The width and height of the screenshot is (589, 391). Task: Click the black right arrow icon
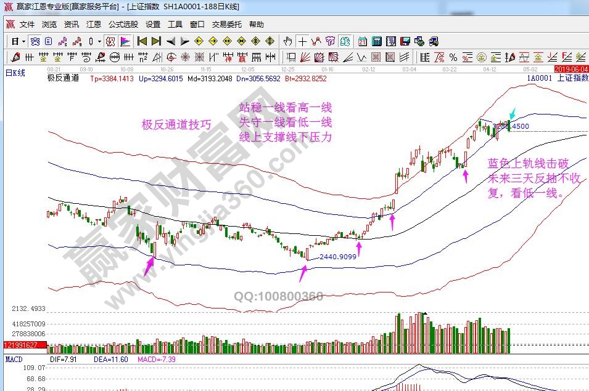click(x=184, y=42)
